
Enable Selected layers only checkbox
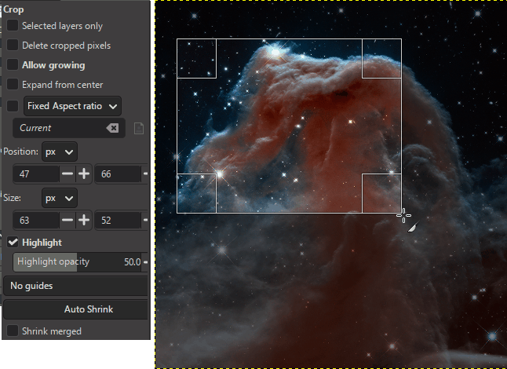point(13,26)
